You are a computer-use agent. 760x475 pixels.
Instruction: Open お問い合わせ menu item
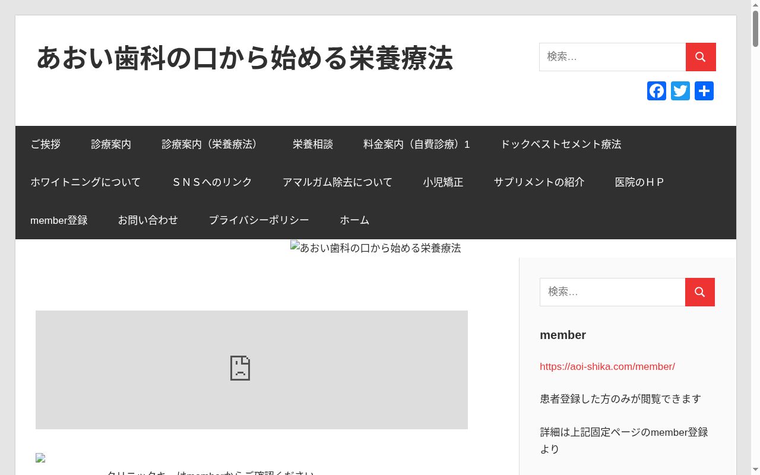coord(148,220)
